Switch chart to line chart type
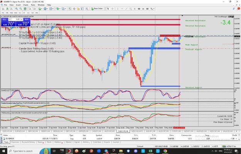The height and width of the screenshot is (154, 241). pyautogui.click(x=12, y=9)
